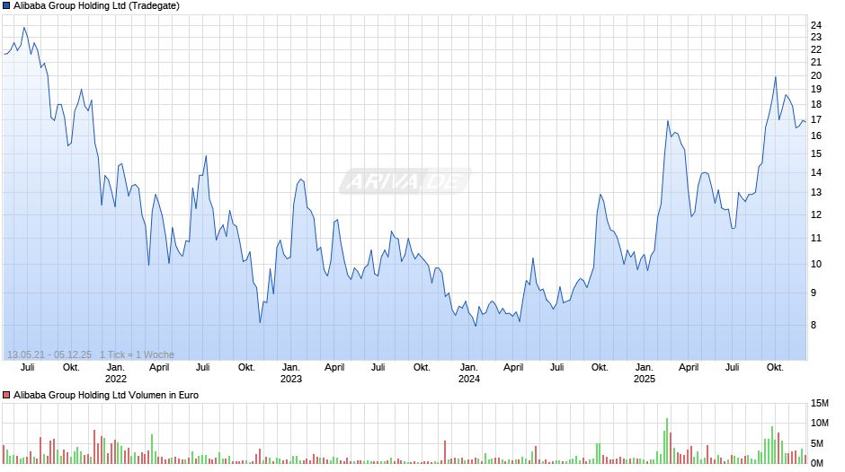This screenshot has width=845, height=472.
Task: Click the price axis label 13
Action: point(816,193)
